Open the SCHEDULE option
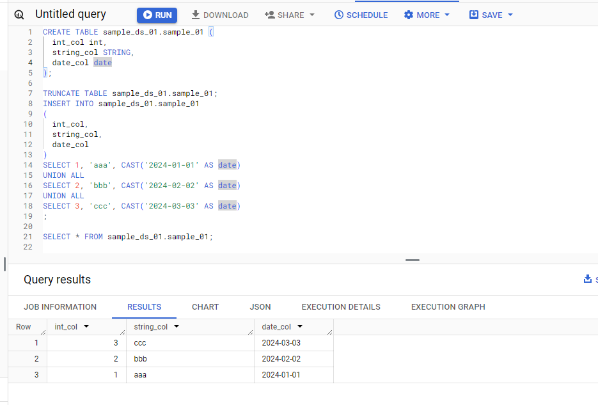This screenshot has height=405, width=598. 361,15
